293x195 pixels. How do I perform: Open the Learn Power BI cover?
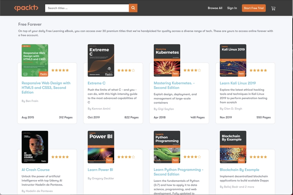coord(101,147)
